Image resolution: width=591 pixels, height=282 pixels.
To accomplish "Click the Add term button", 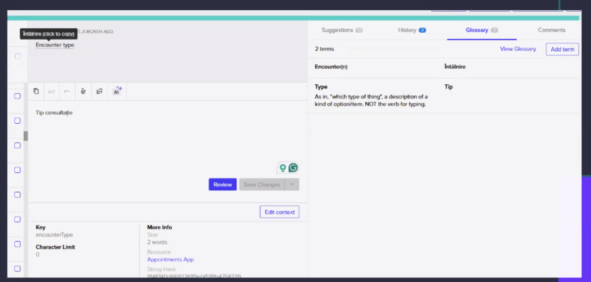I will (x=562, y=49).
